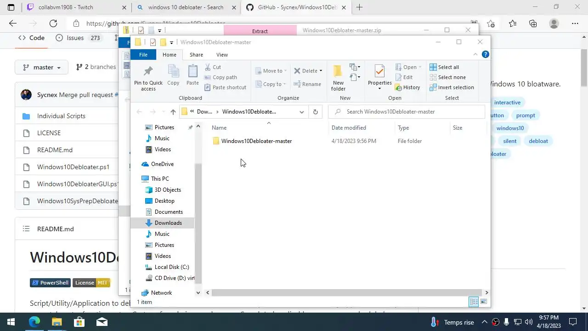Click the Search Windows10Debloater-master box
Viewport: 588px width, 331px height.
click(407, 112)
